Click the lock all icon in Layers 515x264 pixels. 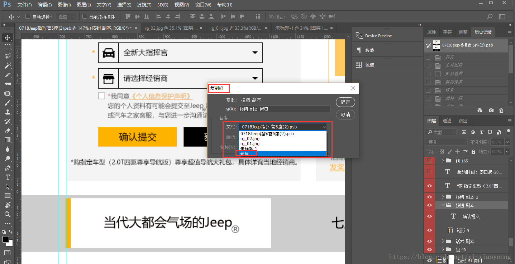coord(473,152)
